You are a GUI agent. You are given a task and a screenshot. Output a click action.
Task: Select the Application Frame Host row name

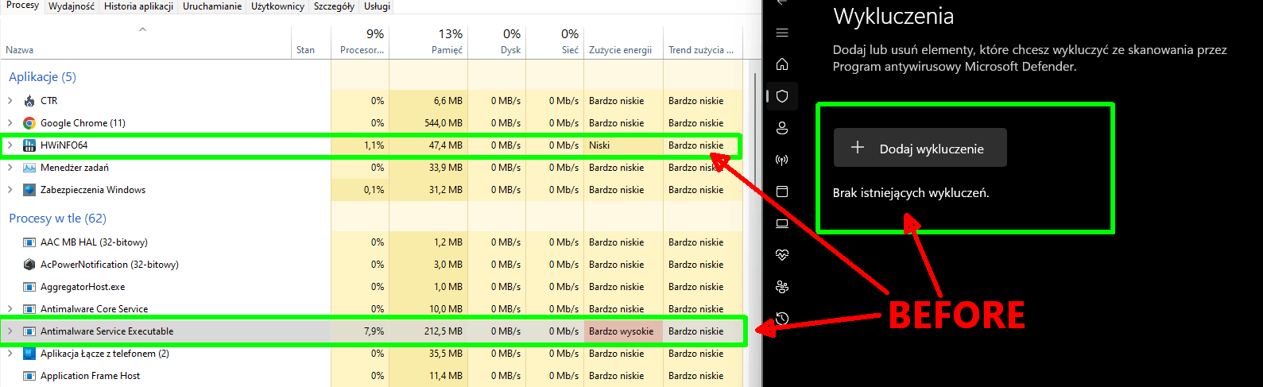pyautogui.click(x=90, y=376)
